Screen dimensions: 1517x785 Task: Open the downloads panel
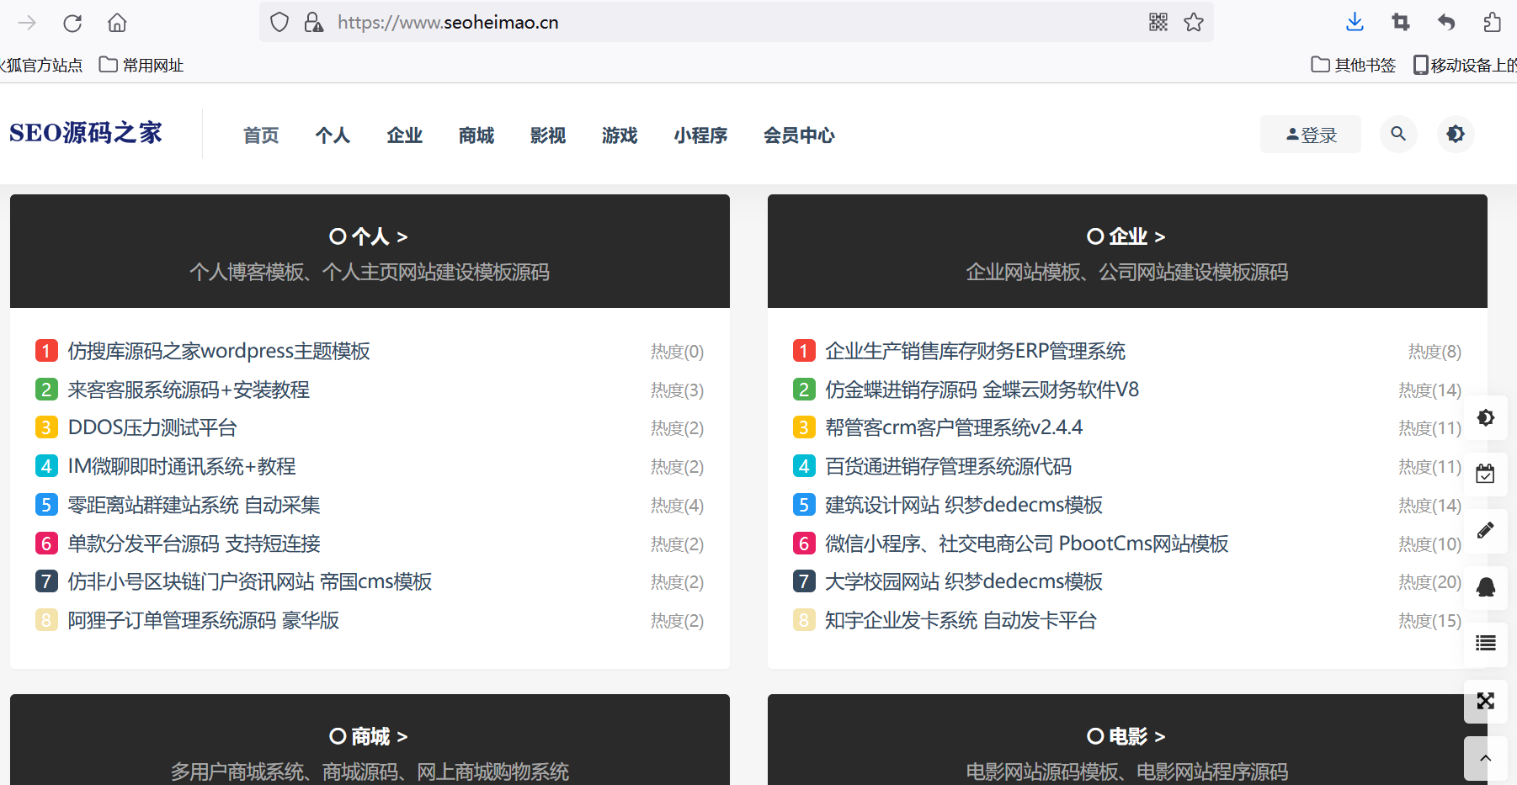1355,23
